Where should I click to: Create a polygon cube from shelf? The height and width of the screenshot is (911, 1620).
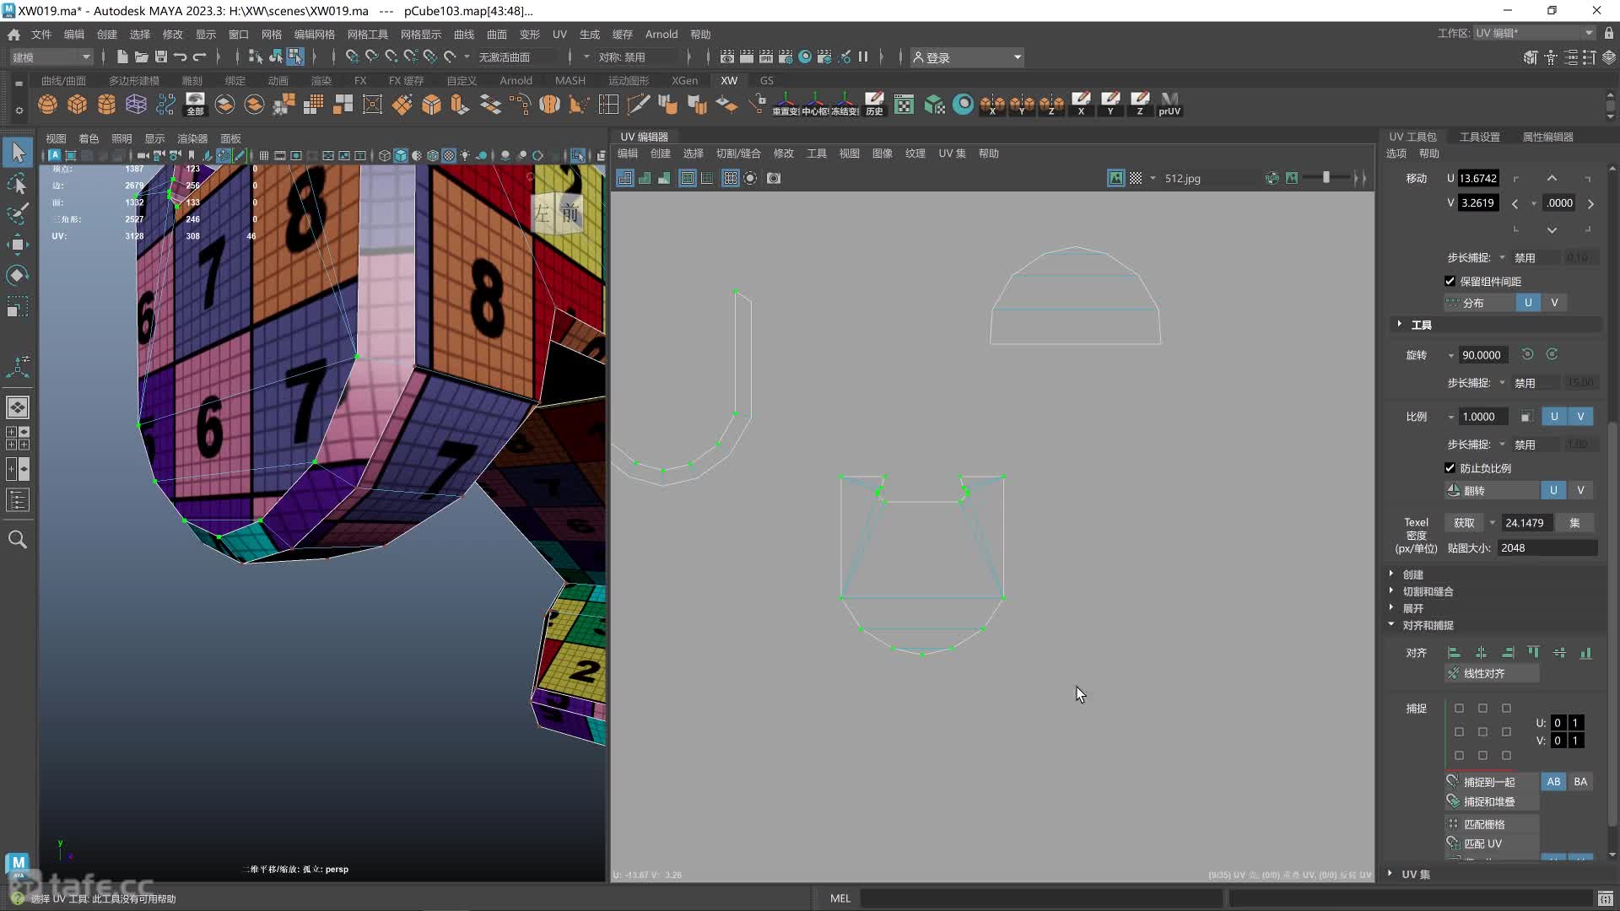pyautogui.click(x=78, y=105)
